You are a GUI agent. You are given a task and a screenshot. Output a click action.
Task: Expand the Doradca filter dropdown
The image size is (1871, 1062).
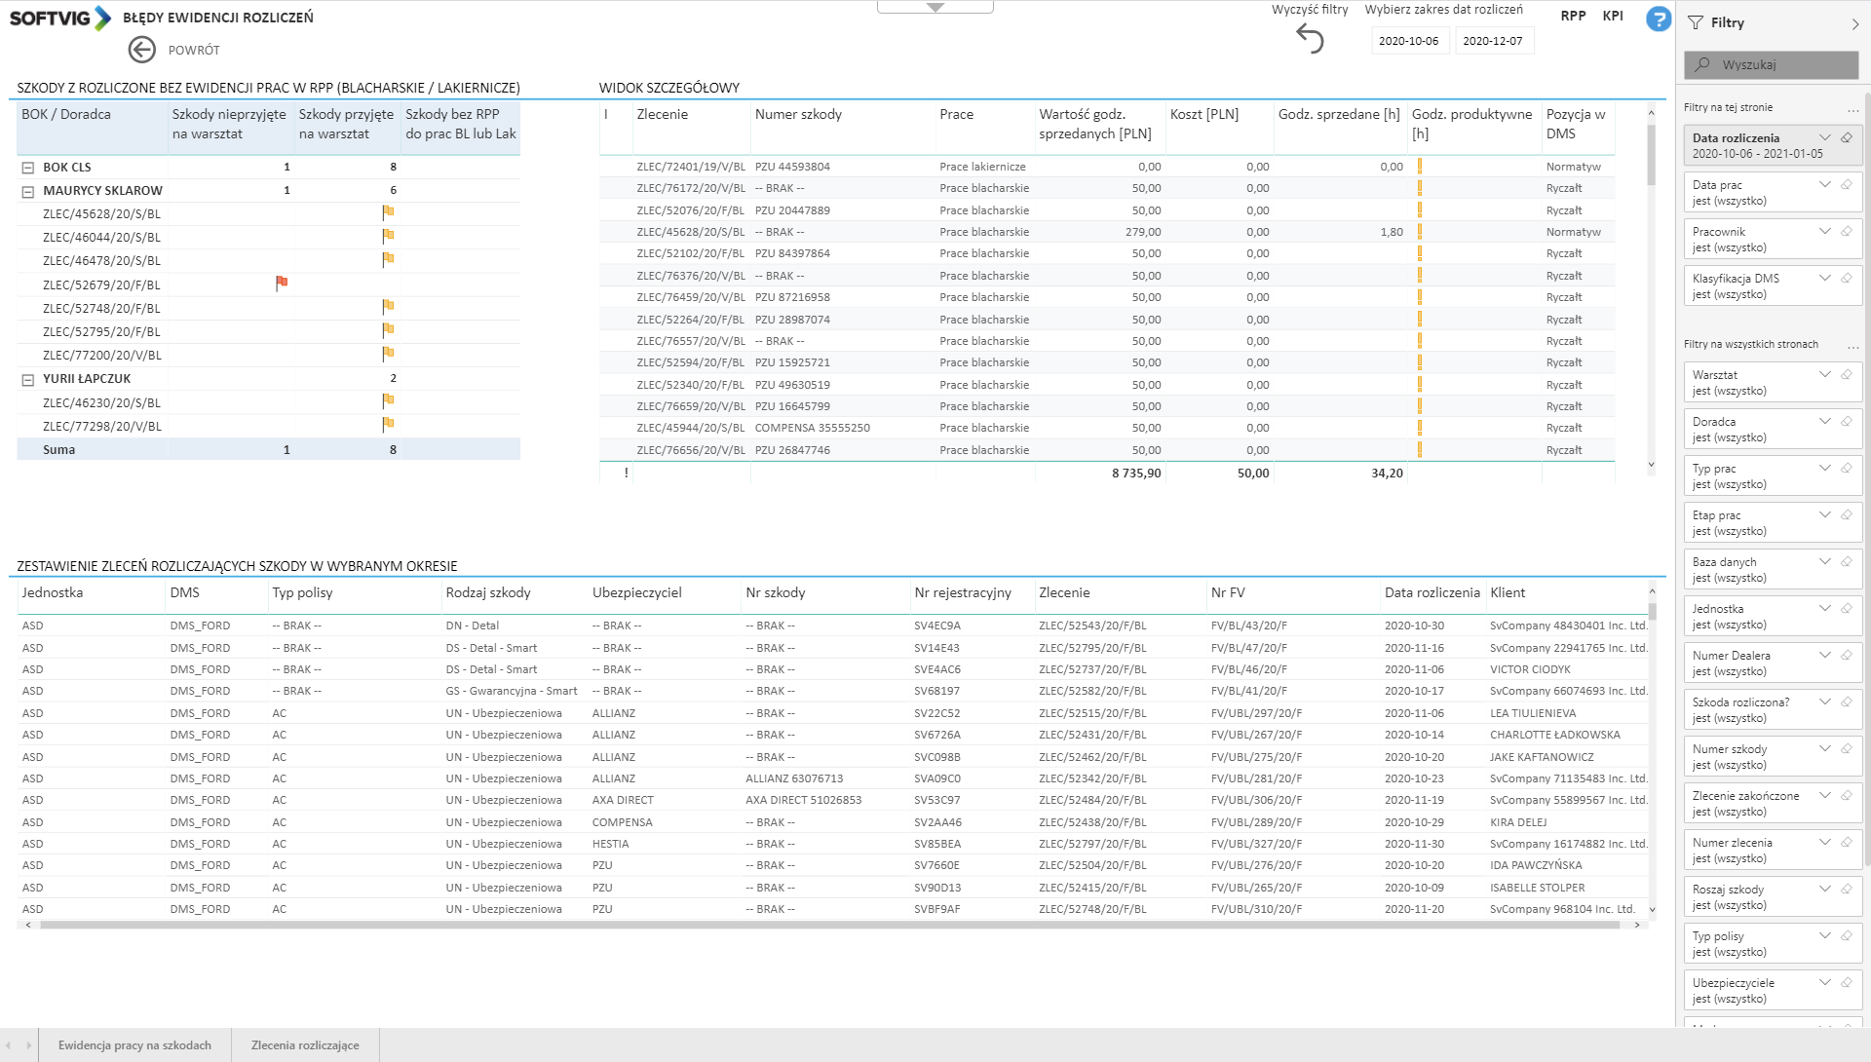tap(1824, 422)
